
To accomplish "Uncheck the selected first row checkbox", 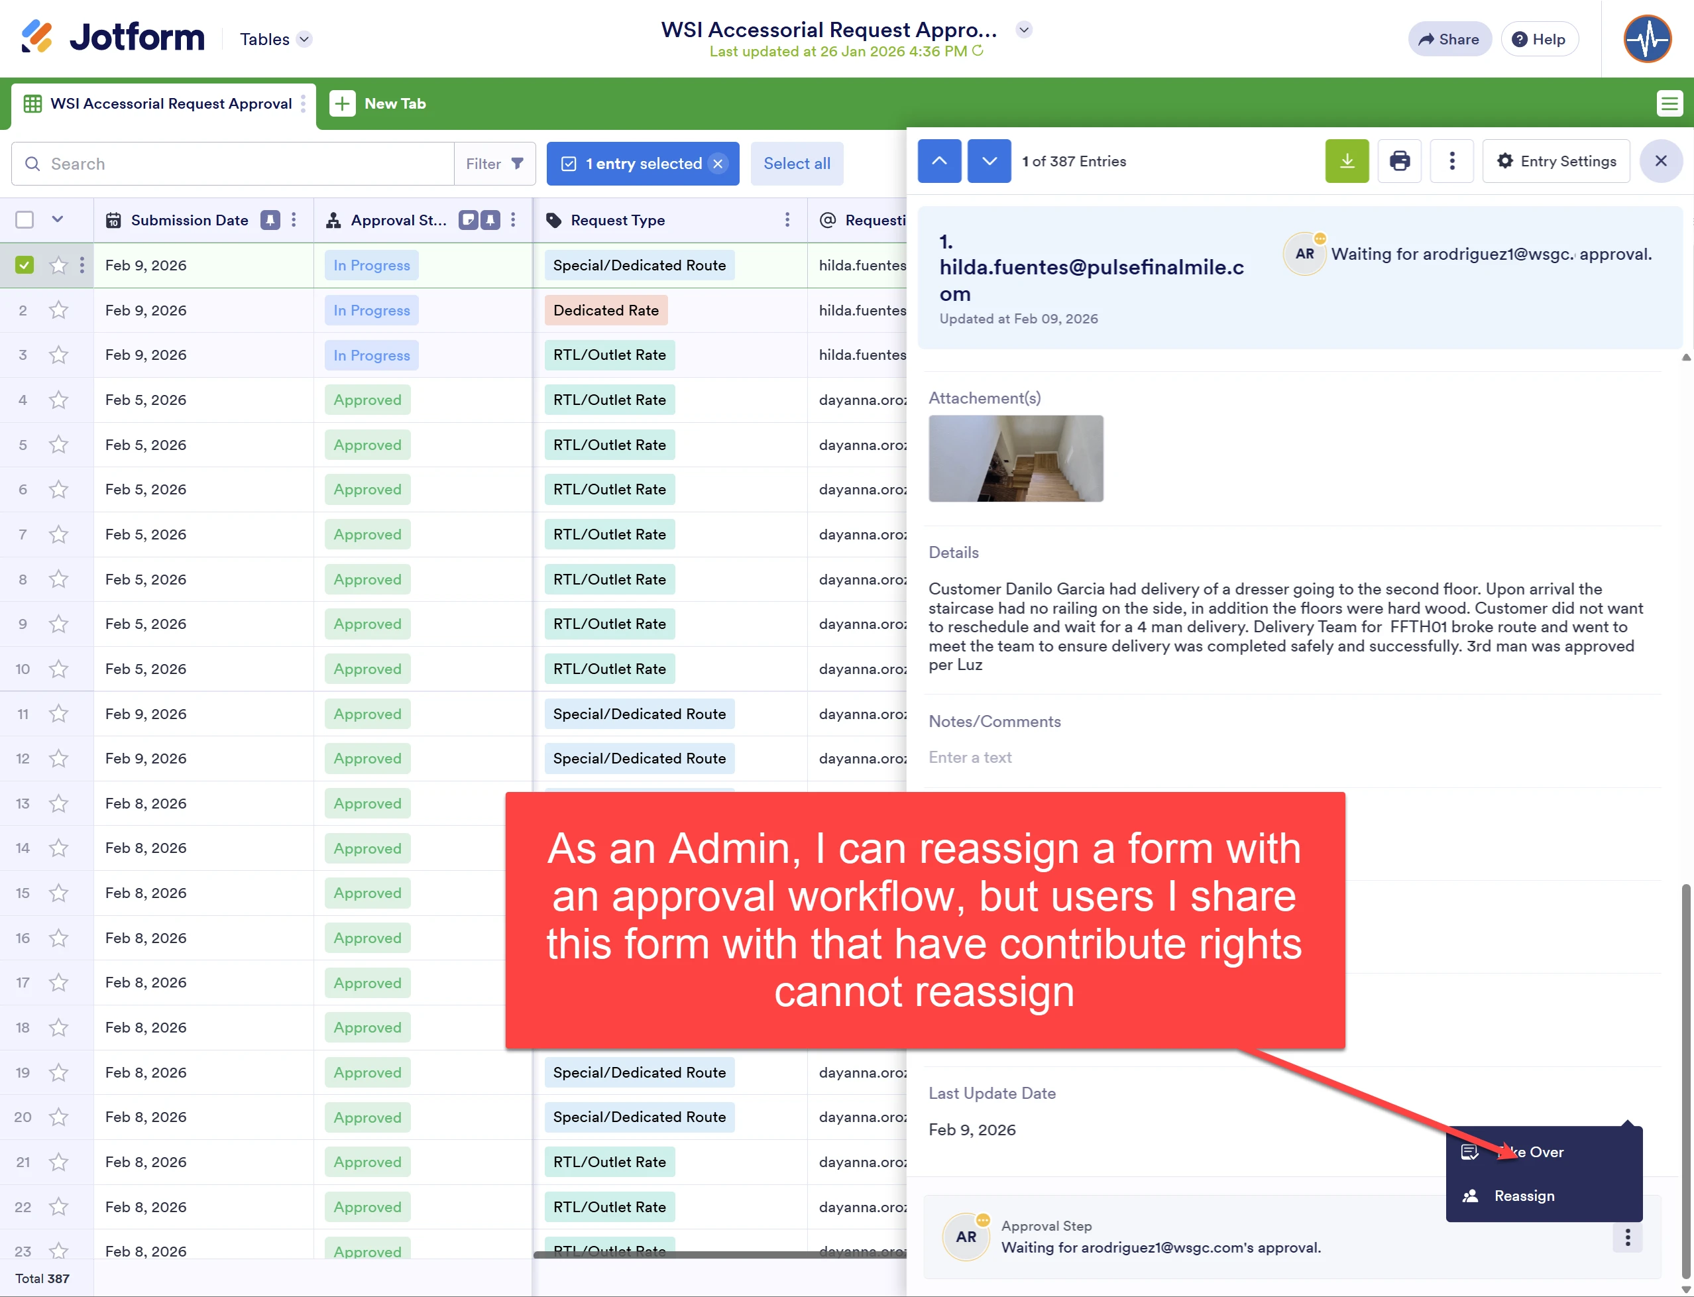I will pos(24,265).
